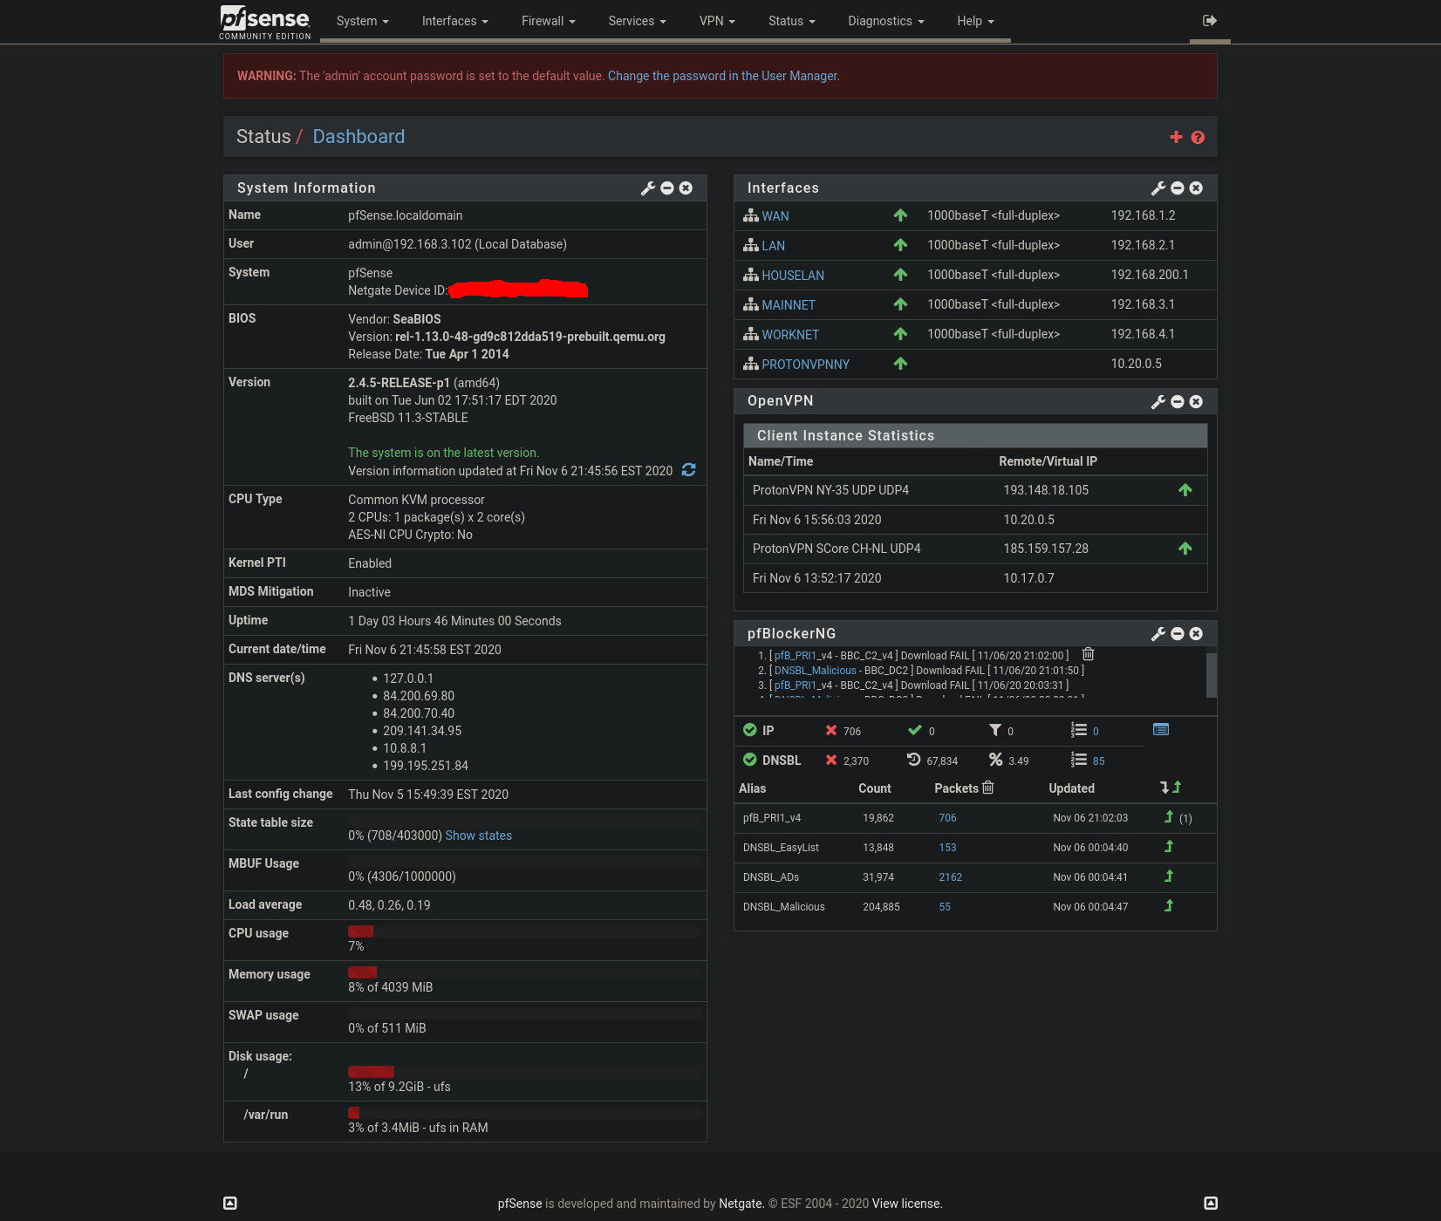Remove the OpenVPN widget
Image resolution: width=1441 pixels, height=1221 pixels.
[x=1196, y=402]
